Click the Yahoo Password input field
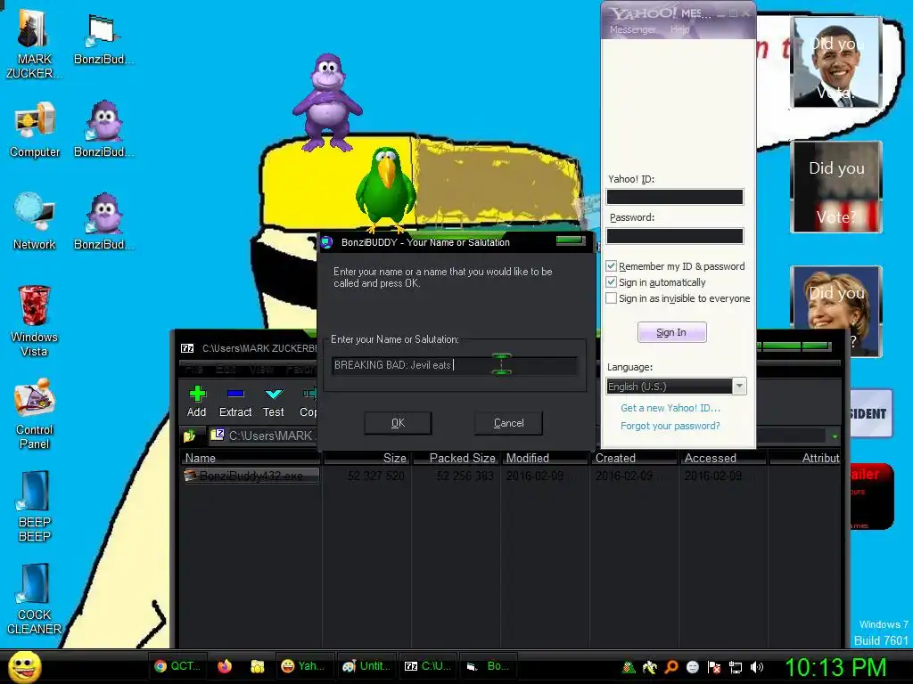The height and width of the screenshot is (684, 913). pyautogui.click(x=675, y=235)
